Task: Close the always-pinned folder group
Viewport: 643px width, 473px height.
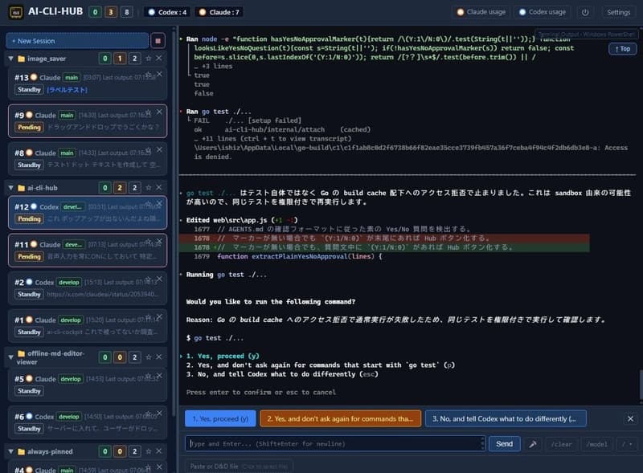Action: tap(158, 451)
